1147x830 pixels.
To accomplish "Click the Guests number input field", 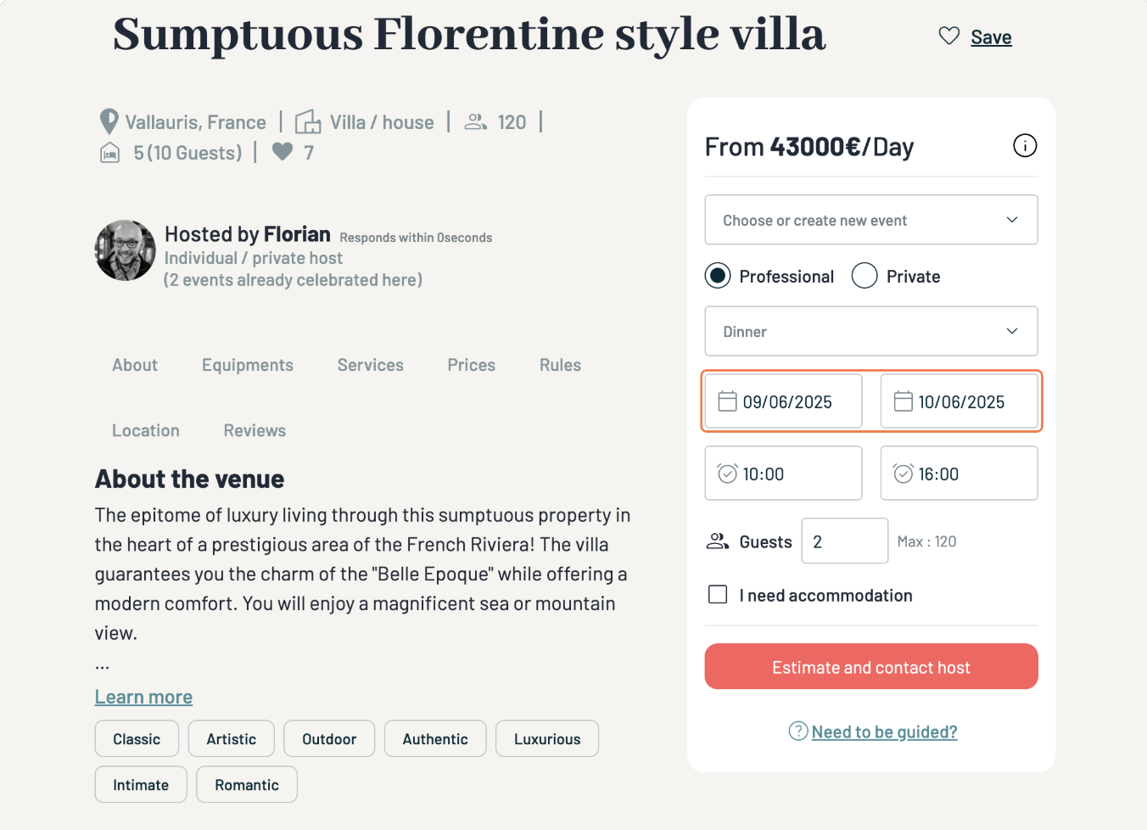I will click(x=844, y=541).
